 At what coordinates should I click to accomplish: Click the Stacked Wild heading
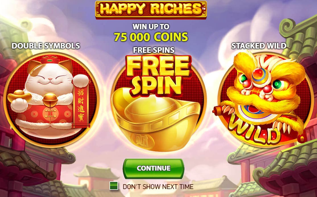(259, 46)
